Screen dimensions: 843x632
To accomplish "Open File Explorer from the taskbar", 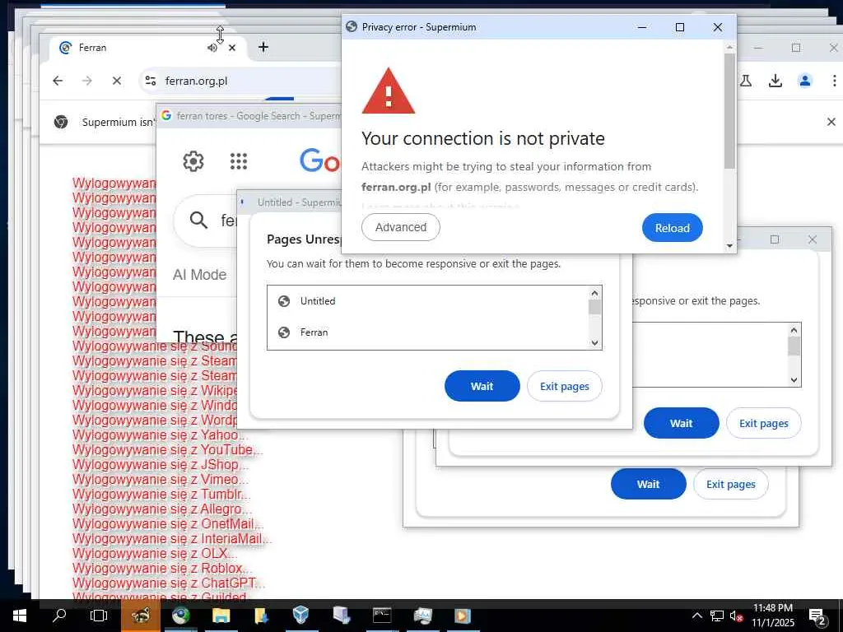I will click(x=221, y=616).
